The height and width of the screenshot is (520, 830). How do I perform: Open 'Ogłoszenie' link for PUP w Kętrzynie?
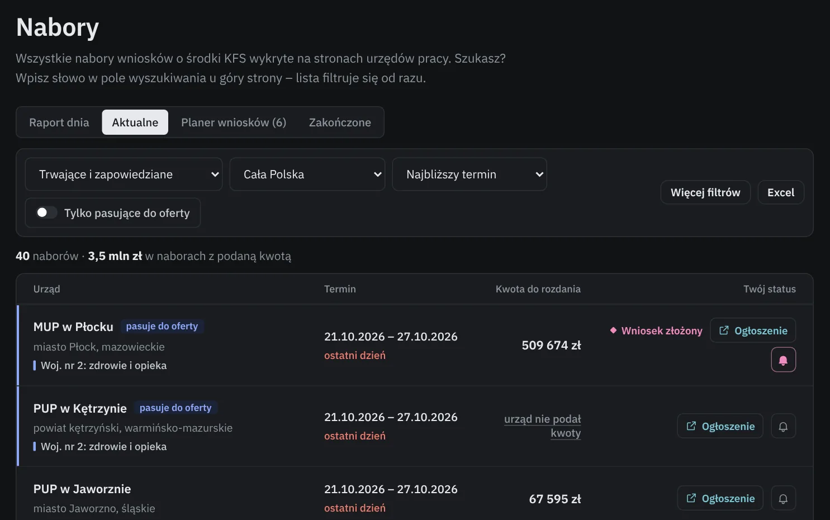(x=720, y=426)
